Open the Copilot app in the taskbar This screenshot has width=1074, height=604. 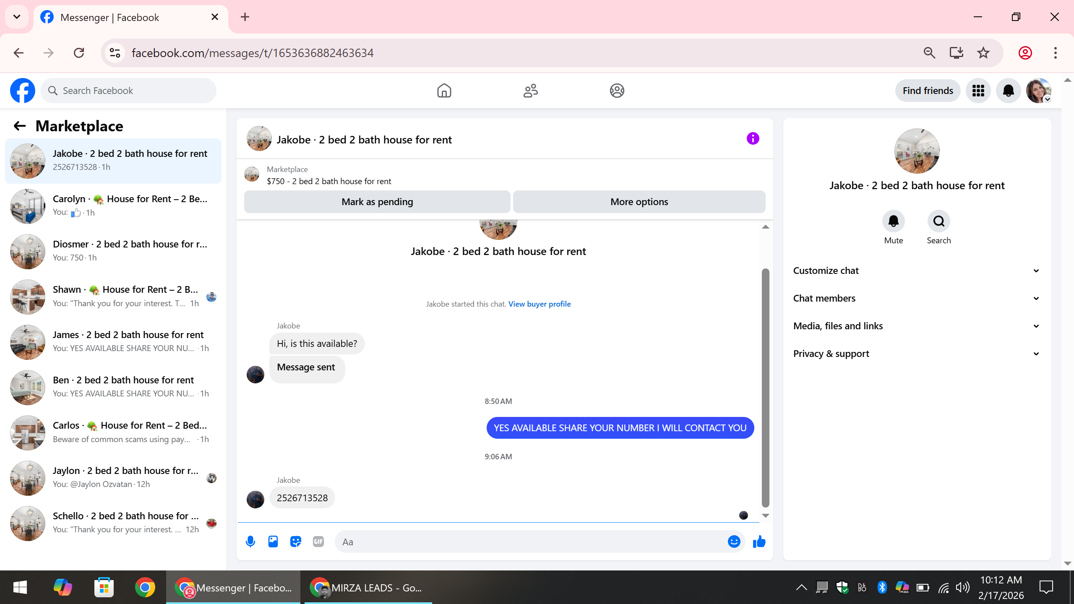coord(63,587)
